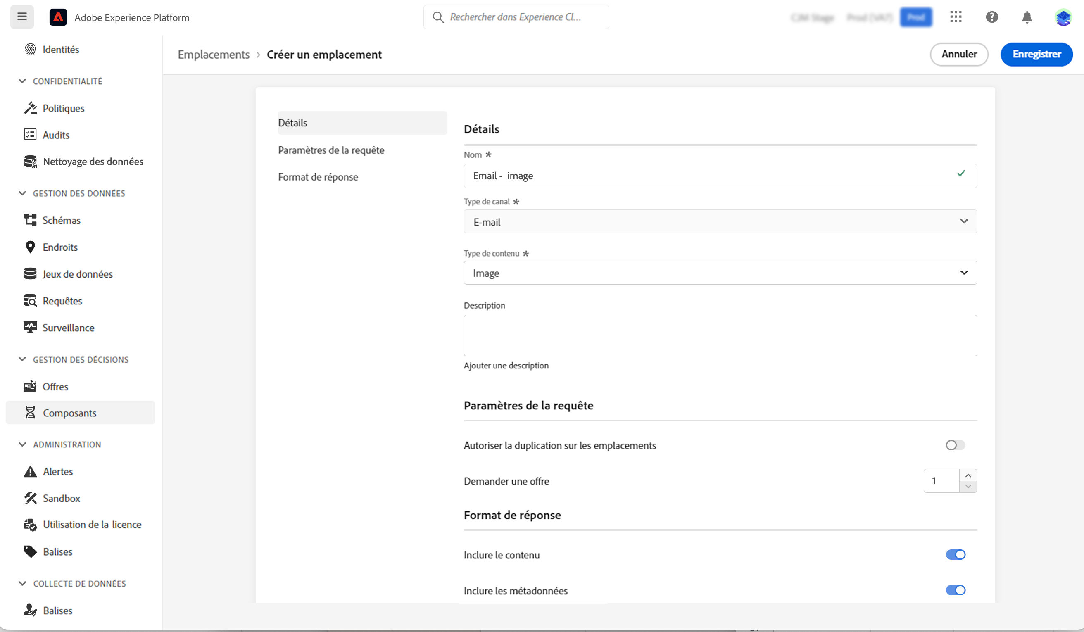
Task: Open the Type de canal dropdown
Action: tap(720, 221)
